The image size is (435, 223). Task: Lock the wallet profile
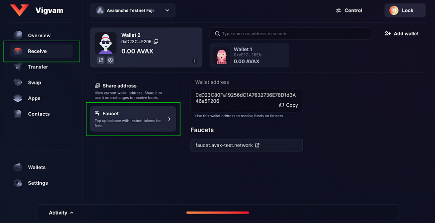405,10
